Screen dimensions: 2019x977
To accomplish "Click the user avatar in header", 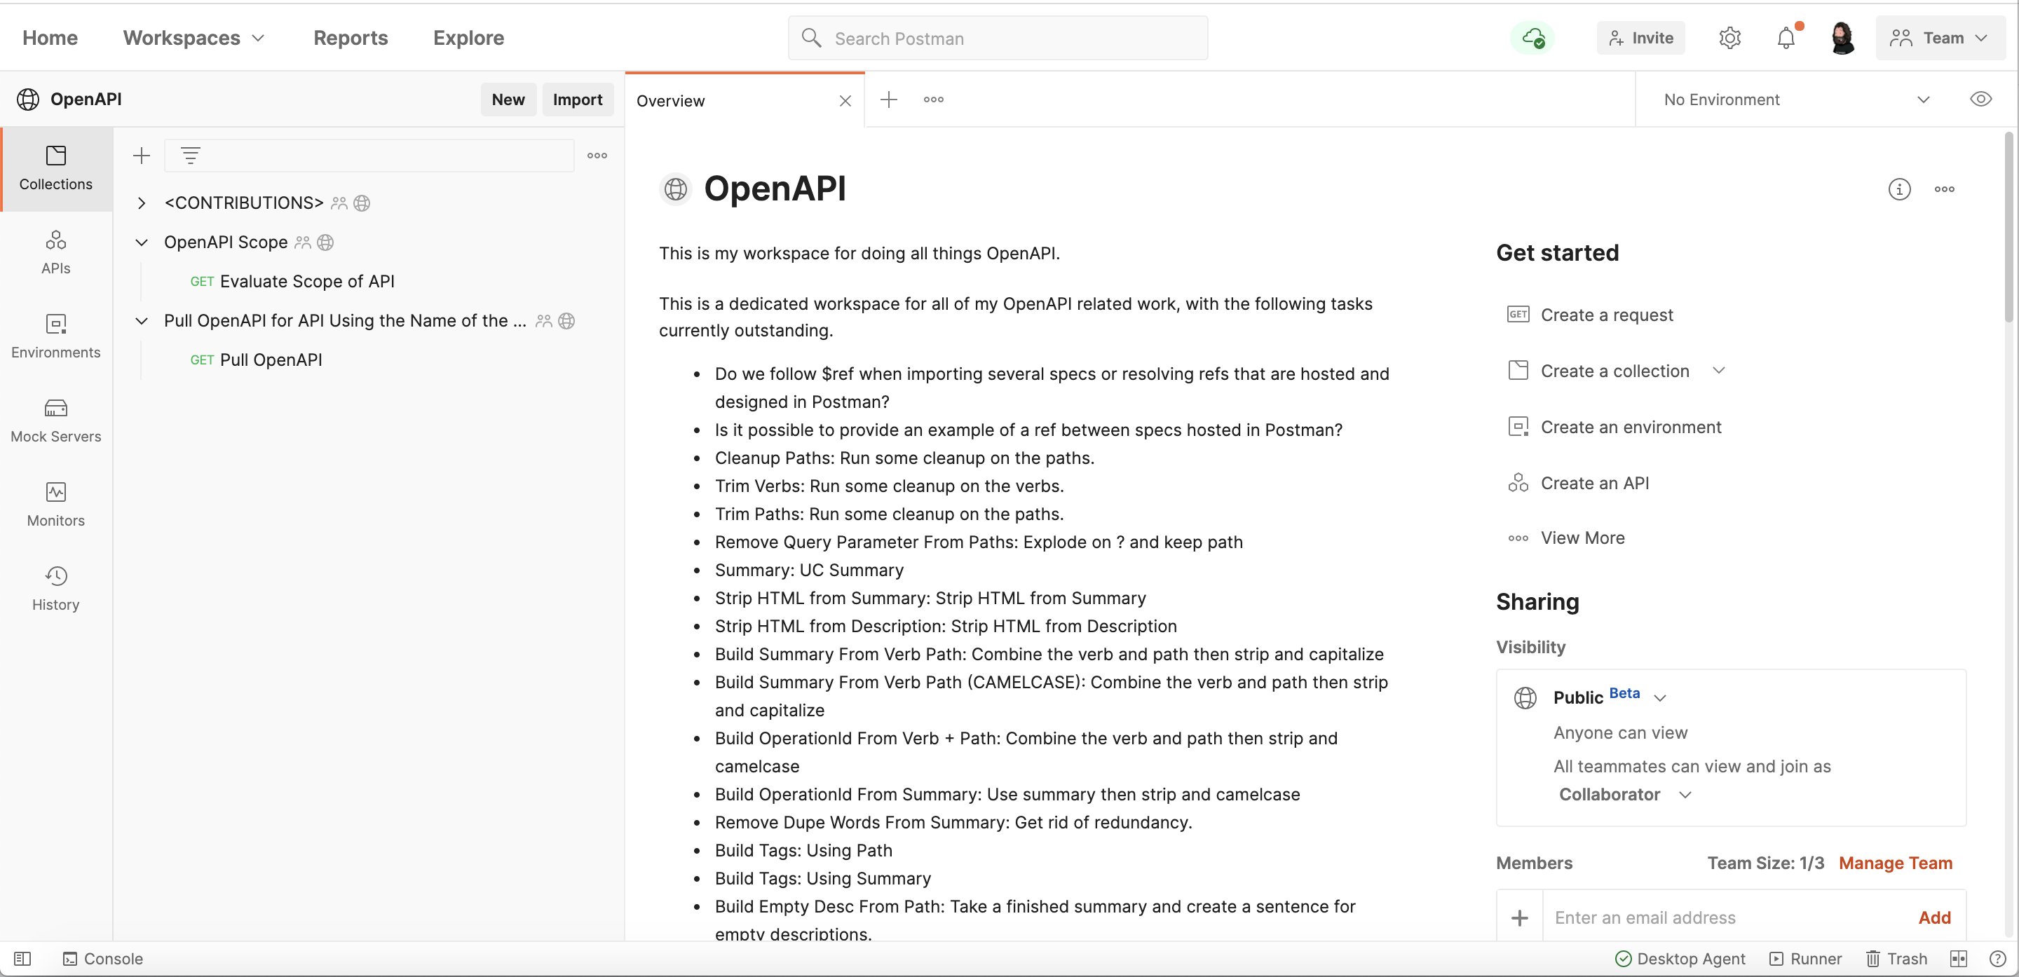I will tap(1842, 38).
